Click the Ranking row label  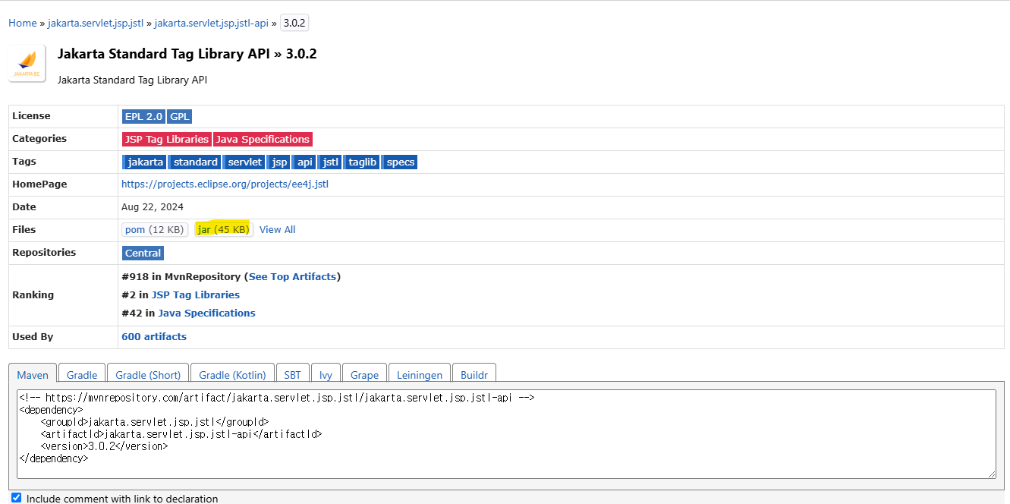coord(33,295)
